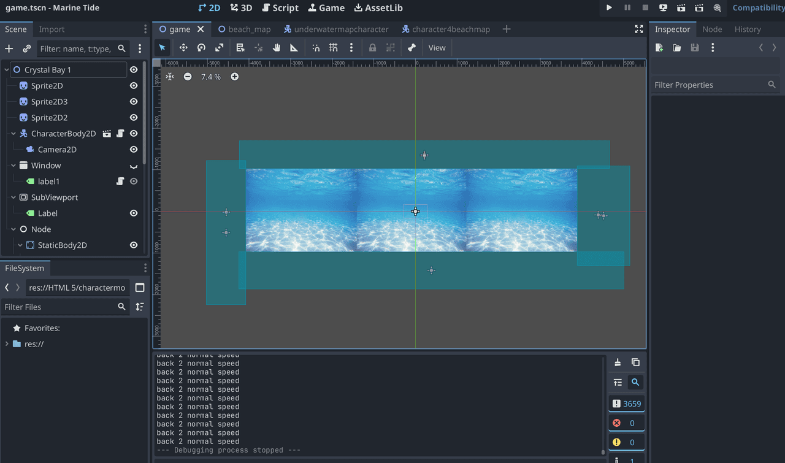Enable Movie Maker mode icon

717,8
